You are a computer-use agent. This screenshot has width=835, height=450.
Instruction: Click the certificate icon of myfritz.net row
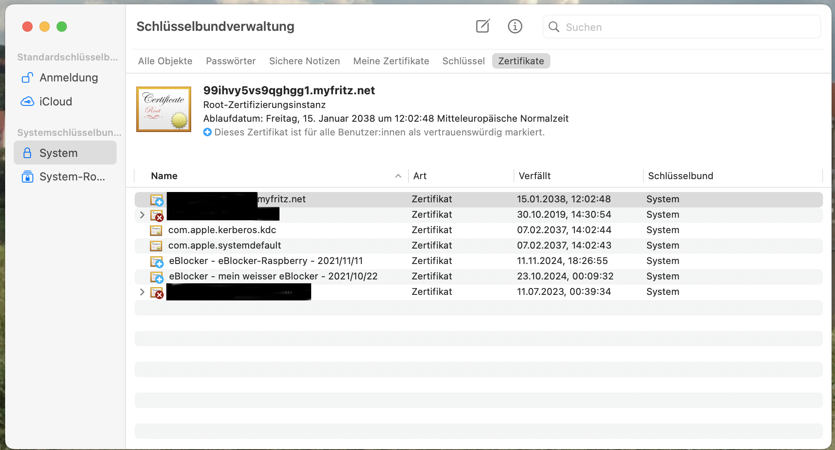(156, 199)
